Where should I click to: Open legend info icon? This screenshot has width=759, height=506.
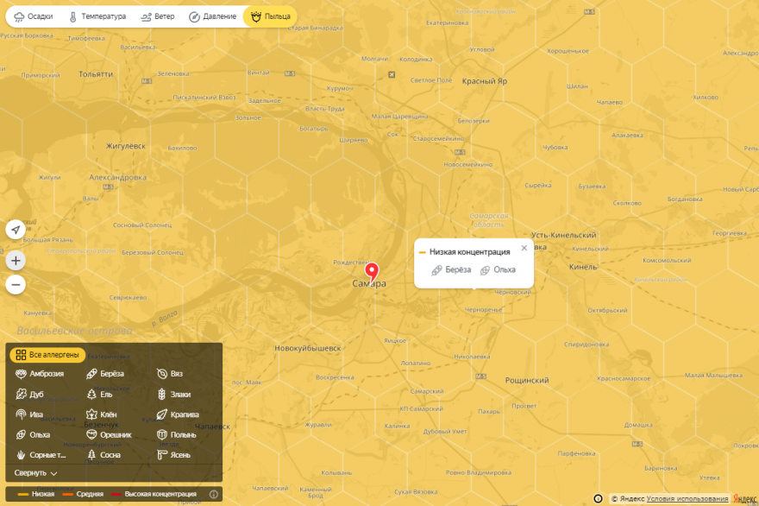click(x=214, y=495)
